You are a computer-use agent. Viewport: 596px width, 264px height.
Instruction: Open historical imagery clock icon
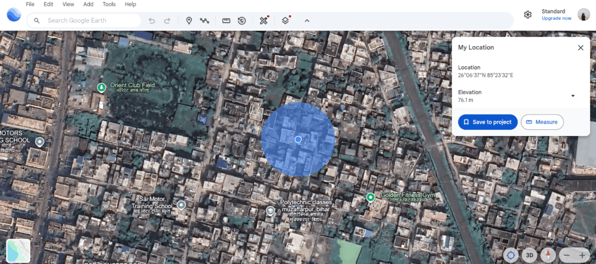pyautogui.click(x=242, y=20)
